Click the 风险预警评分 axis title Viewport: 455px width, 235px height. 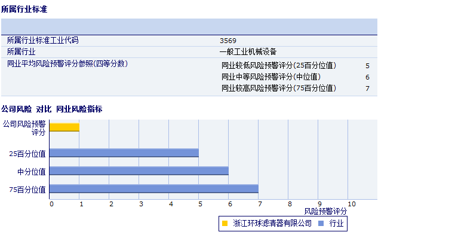pyautogui.click(x=325, y=212)
